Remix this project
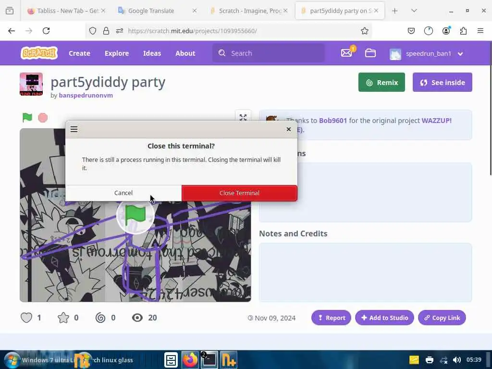492x369 pixels. [381, 82]
